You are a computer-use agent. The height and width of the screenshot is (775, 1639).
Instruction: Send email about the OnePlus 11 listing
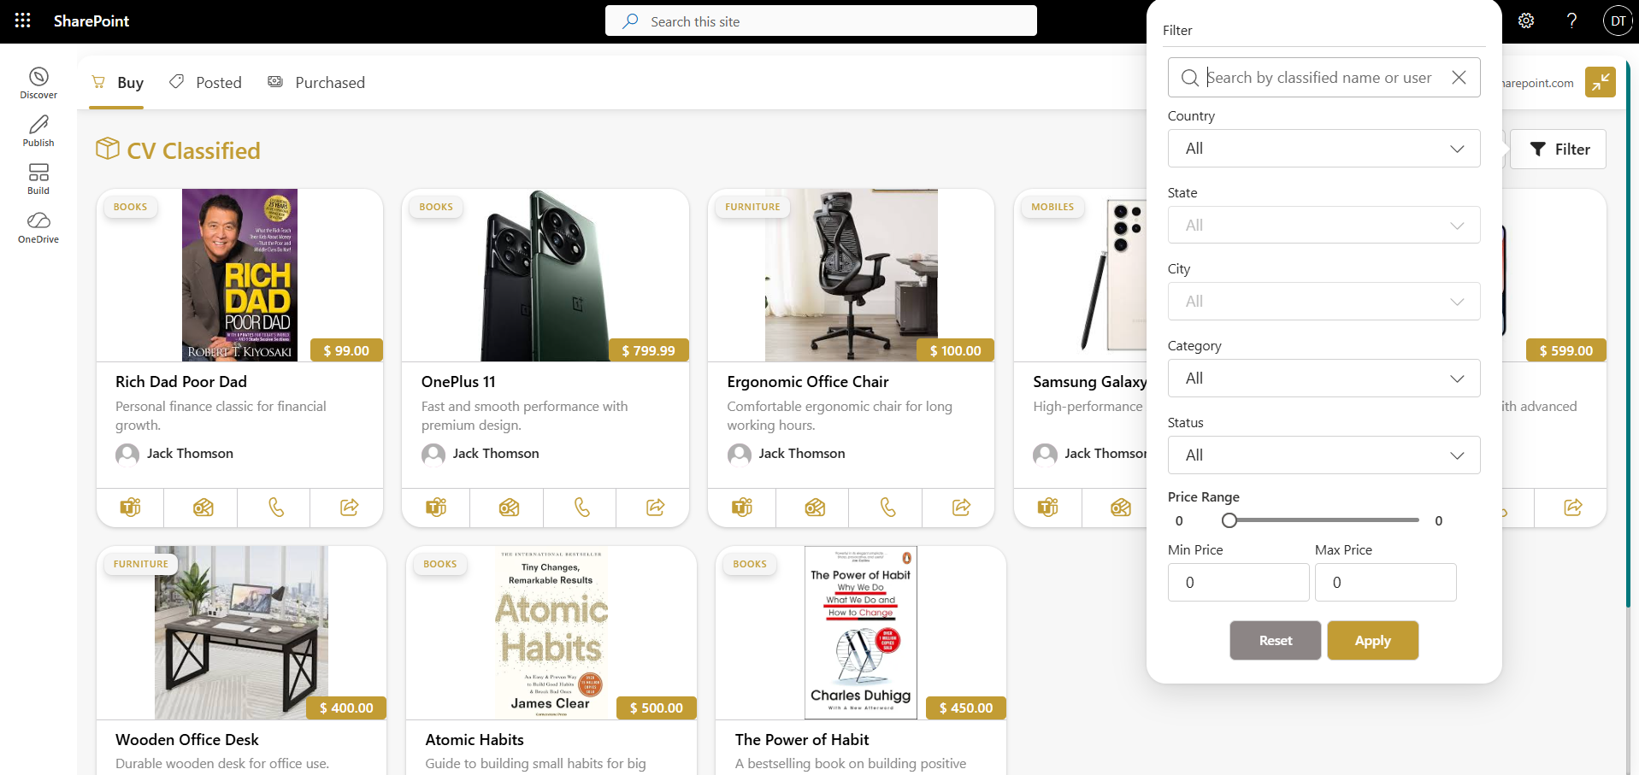pyautogui.click(x=509, y=508)
